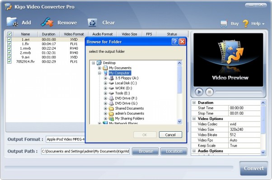This screenshot has width=272, height=180.
Task: Expand the My Documents tree node
Action: 99,68
